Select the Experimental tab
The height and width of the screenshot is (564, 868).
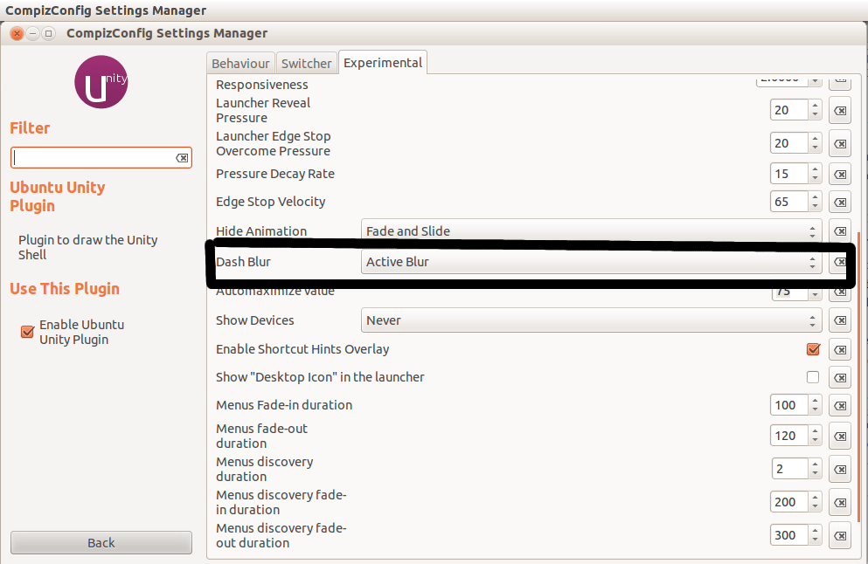383,63
